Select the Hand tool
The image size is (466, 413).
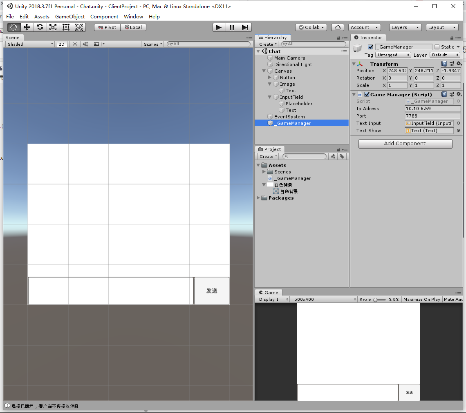pos(13,27)
